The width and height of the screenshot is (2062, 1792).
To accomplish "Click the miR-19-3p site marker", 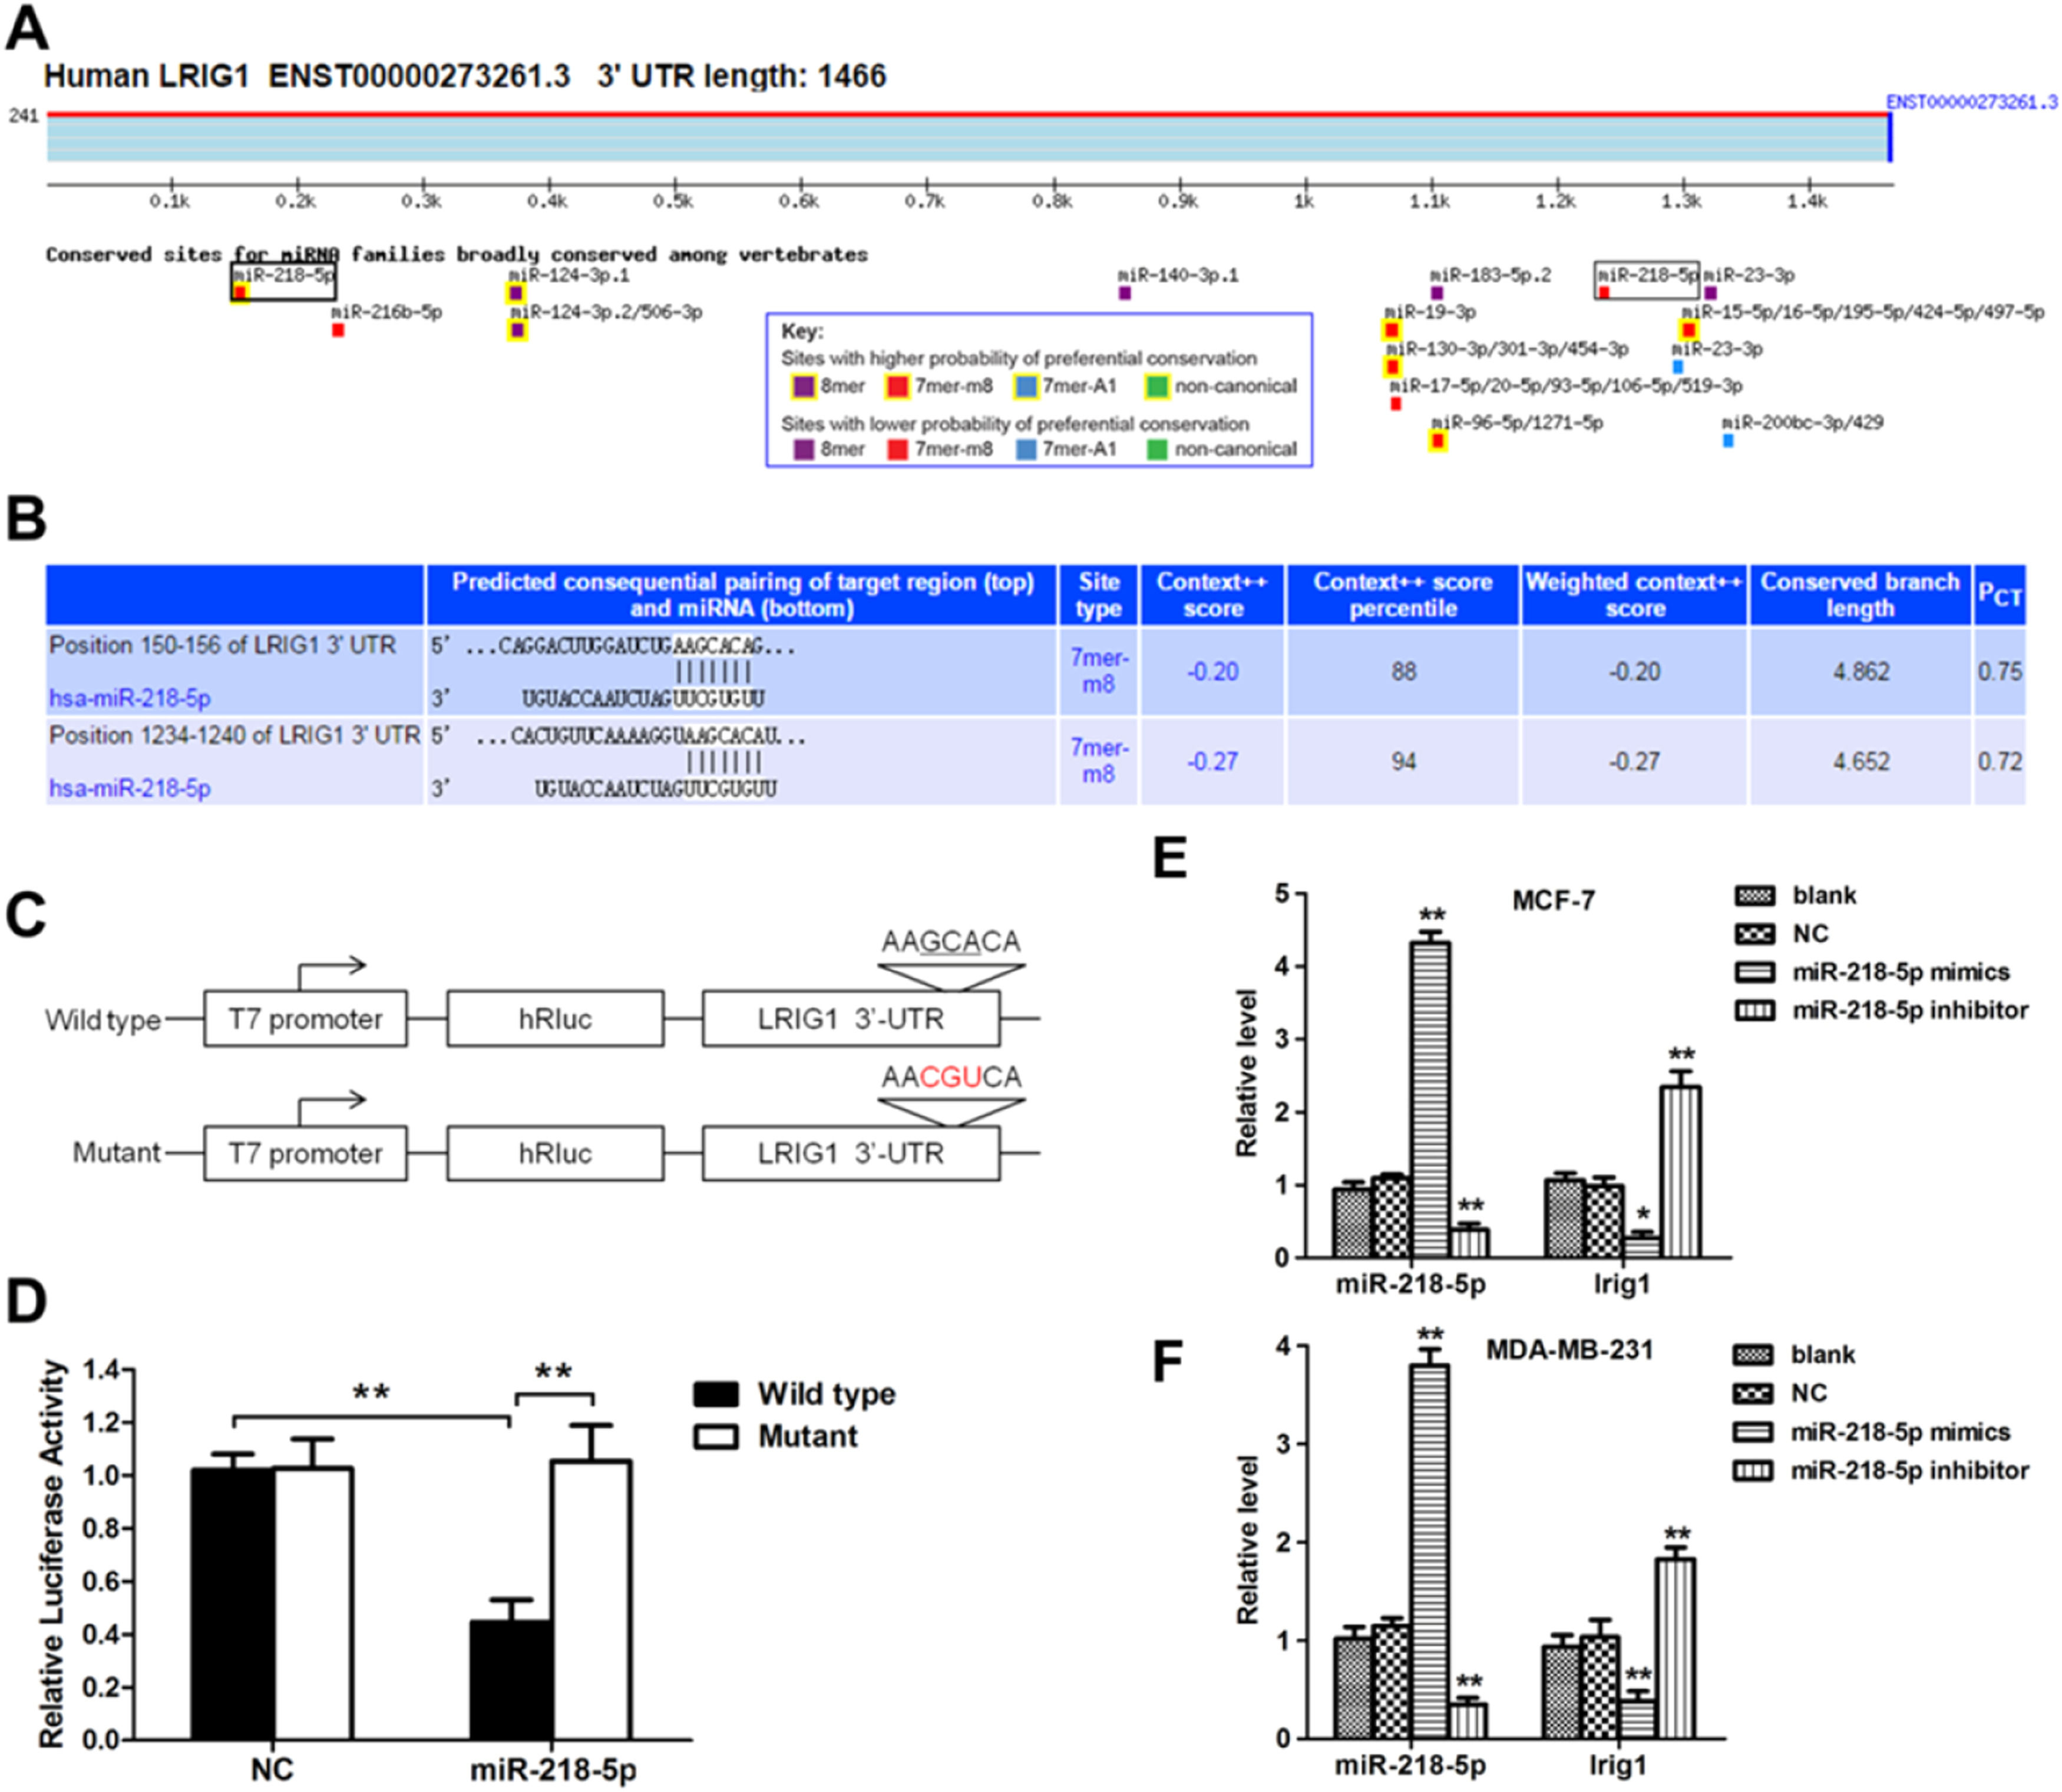I will pos(1392,330).
